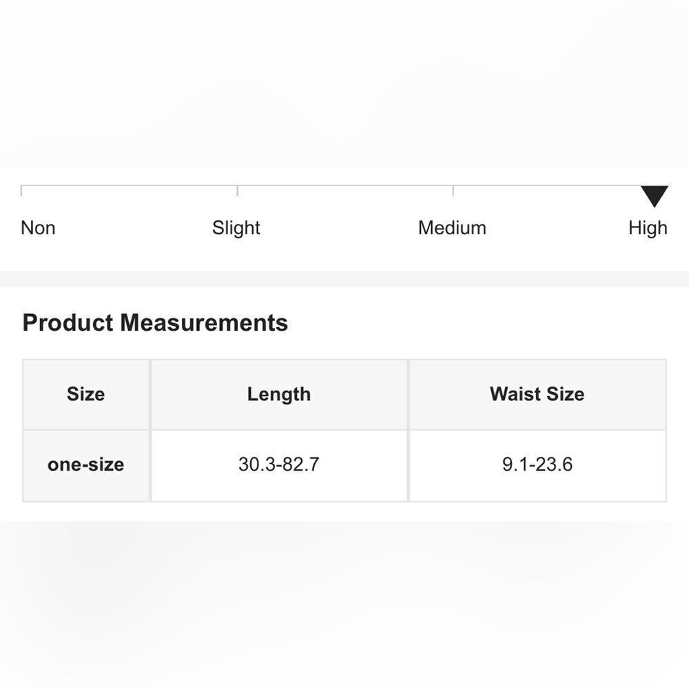The width and height of the screenshot is (689, 689).
Task: Click the word Measurements in the heading
Action: pyautogui.click(x=204, y=322)
